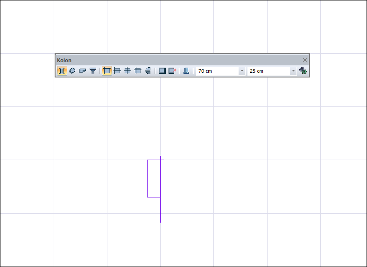Open column settings with the gears icon
The width and height of the screenshot is (367, 267).
(303, 70)
